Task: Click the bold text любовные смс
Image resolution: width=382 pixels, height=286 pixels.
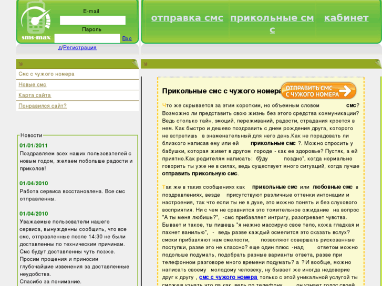Action: [333, 187]
